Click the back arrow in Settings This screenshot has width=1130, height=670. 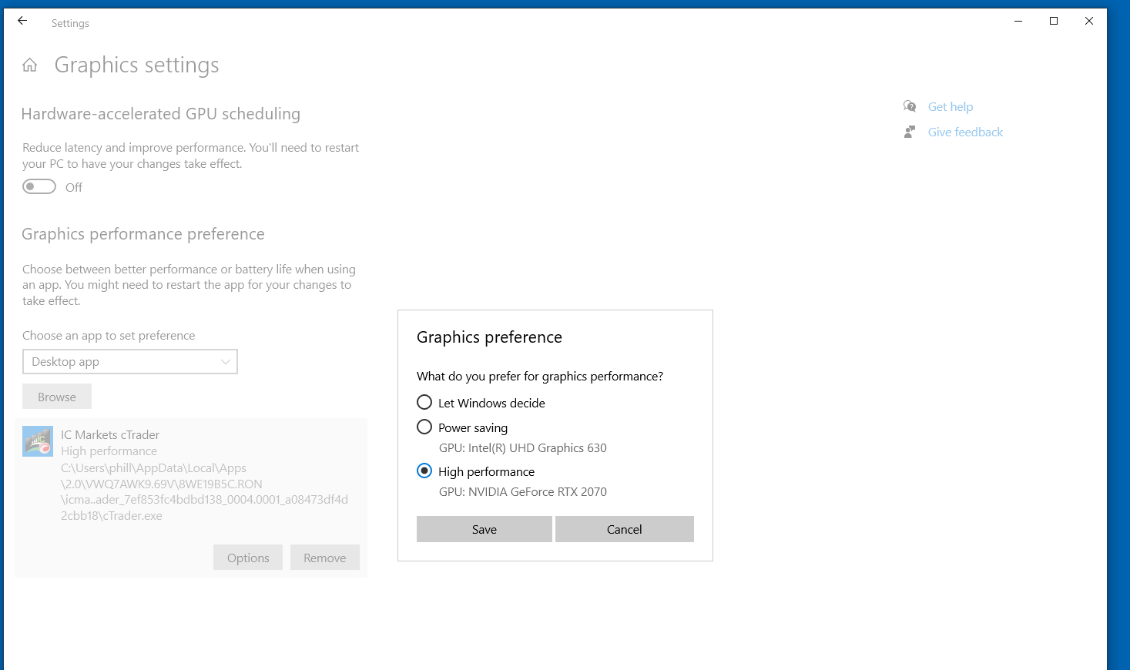click(22, 22)
